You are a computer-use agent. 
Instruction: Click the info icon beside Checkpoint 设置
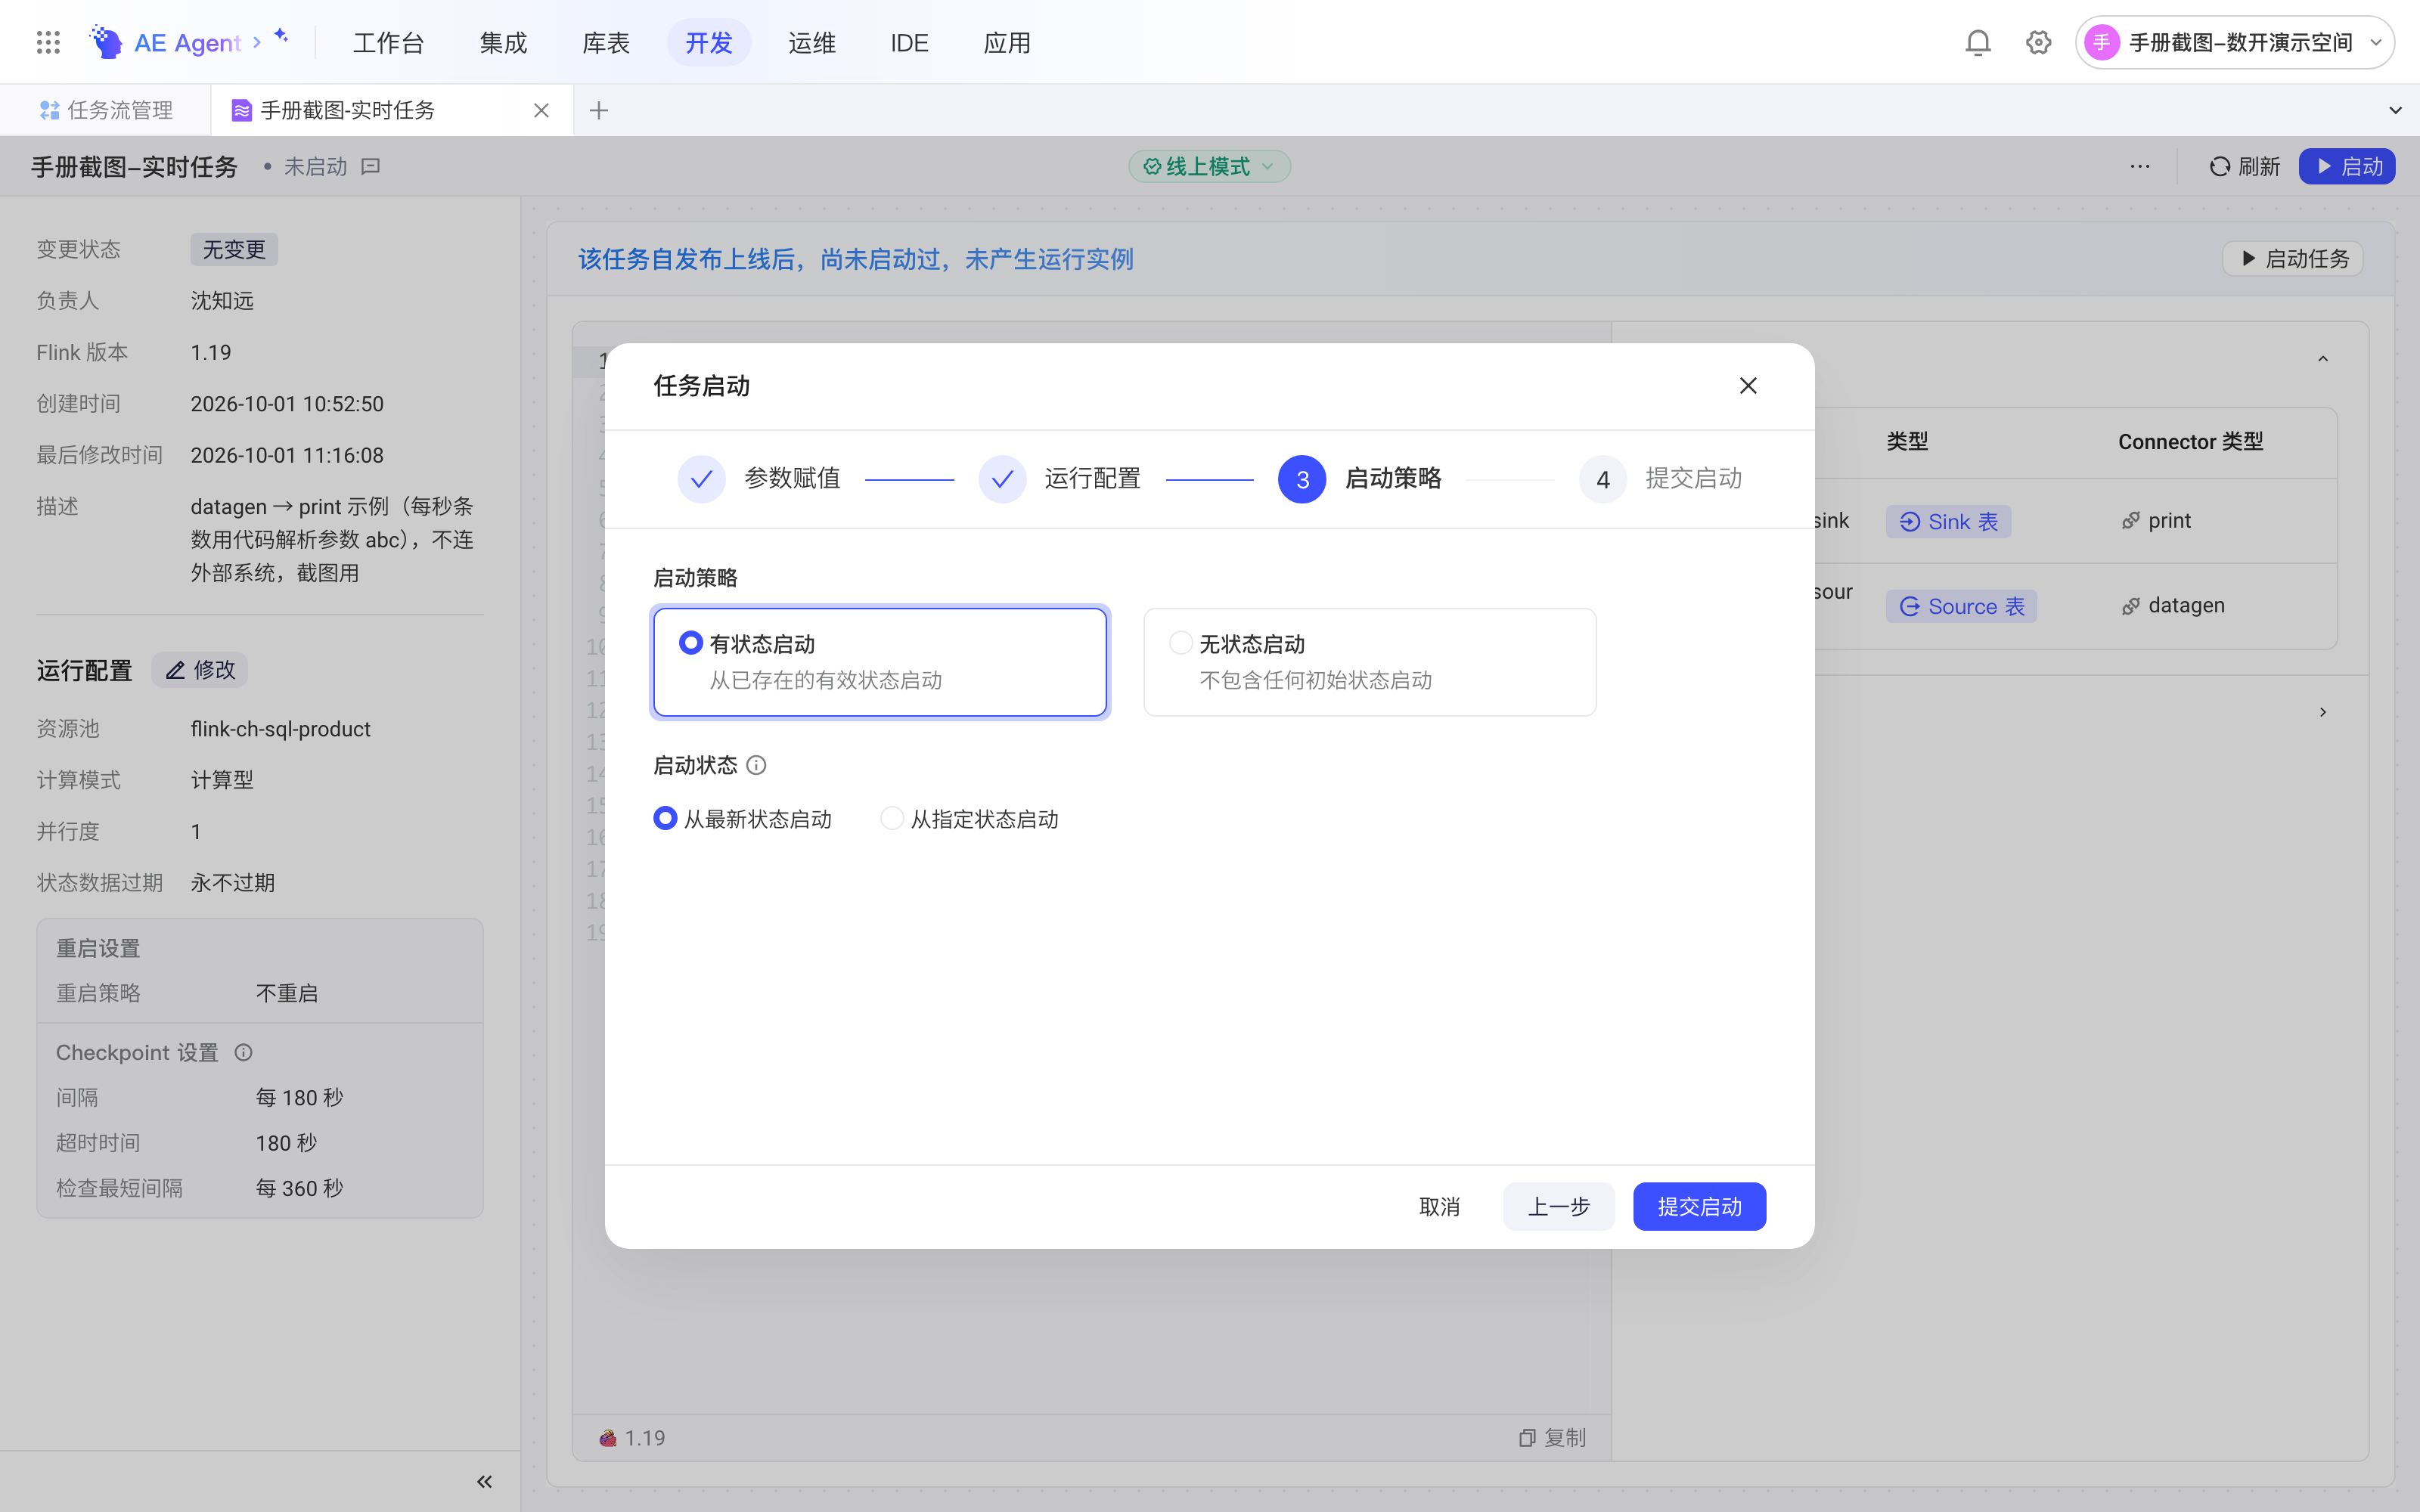pos(243,1052)
